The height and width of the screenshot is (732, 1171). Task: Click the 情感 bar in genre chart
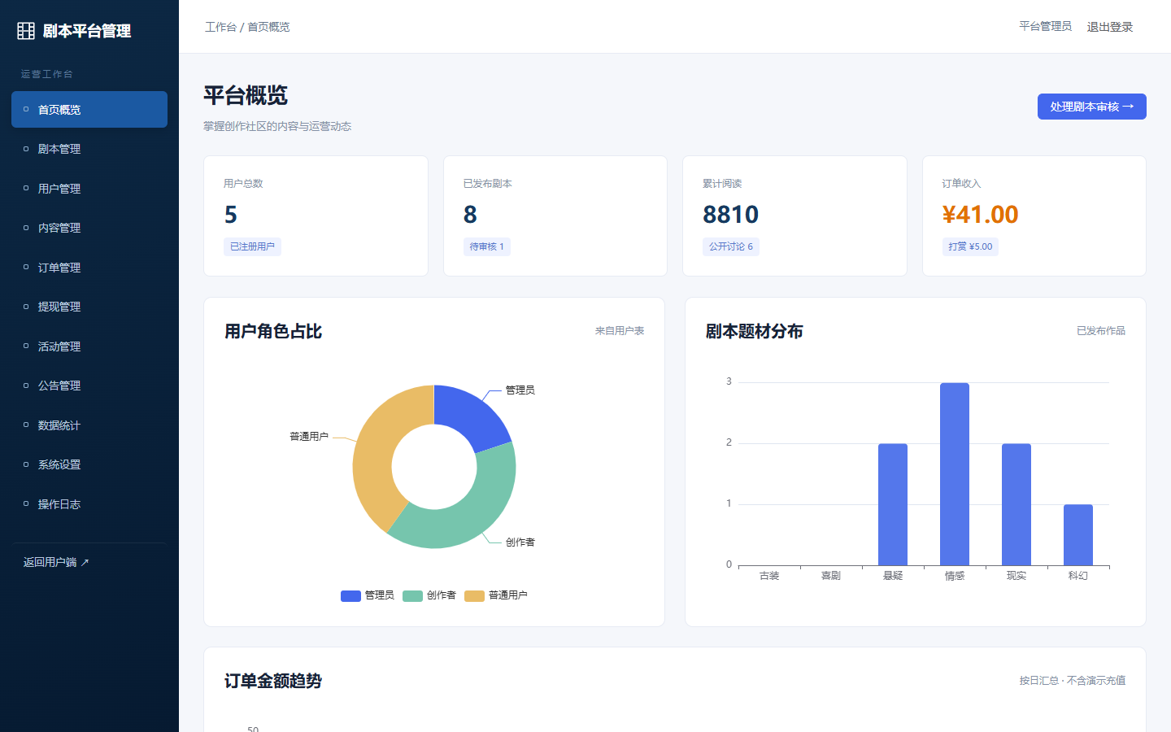pyautogui.click(x=955, y=473)
